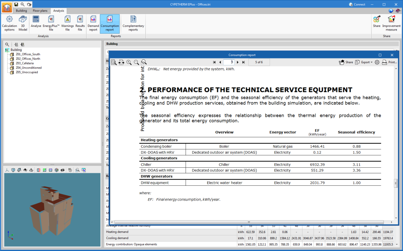The image size is (403, 251).
Task: Toggle the axes display in 3D viewer
Action: pos(7,170)
